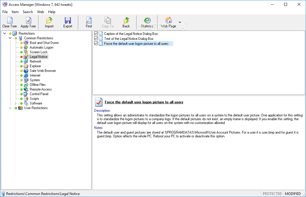This screenshot has width=306, height=197.
Task: Click the Apply Tree toolbar icon
Action: click(28, 20)
